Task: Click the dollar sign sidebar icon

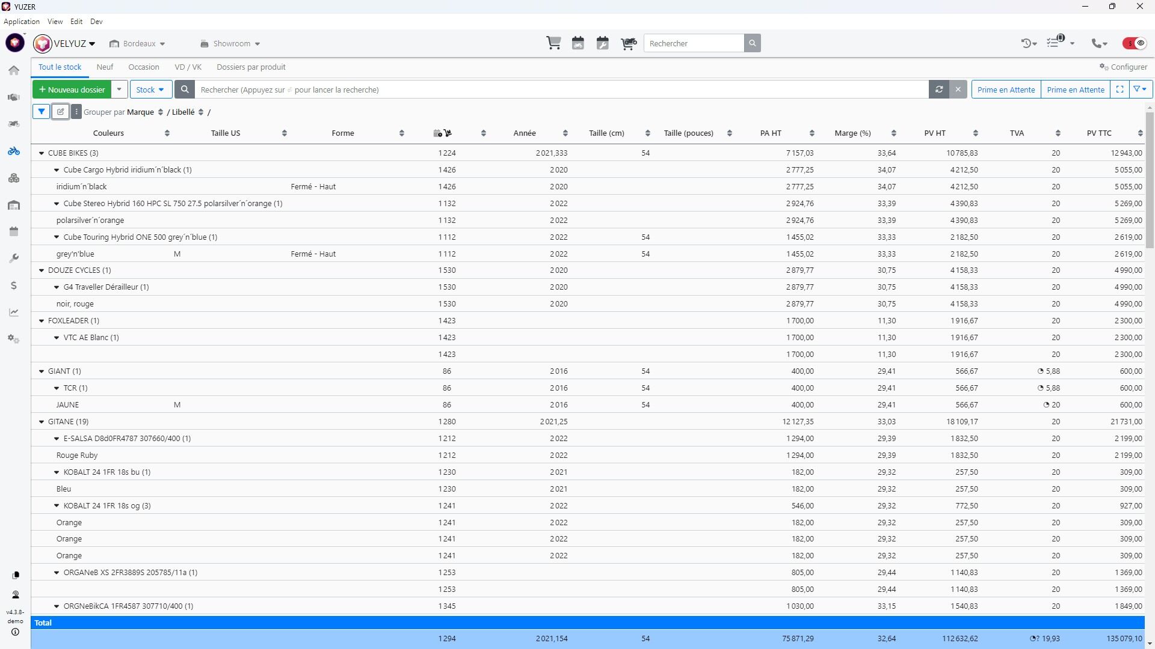Action: click(14, 285)
